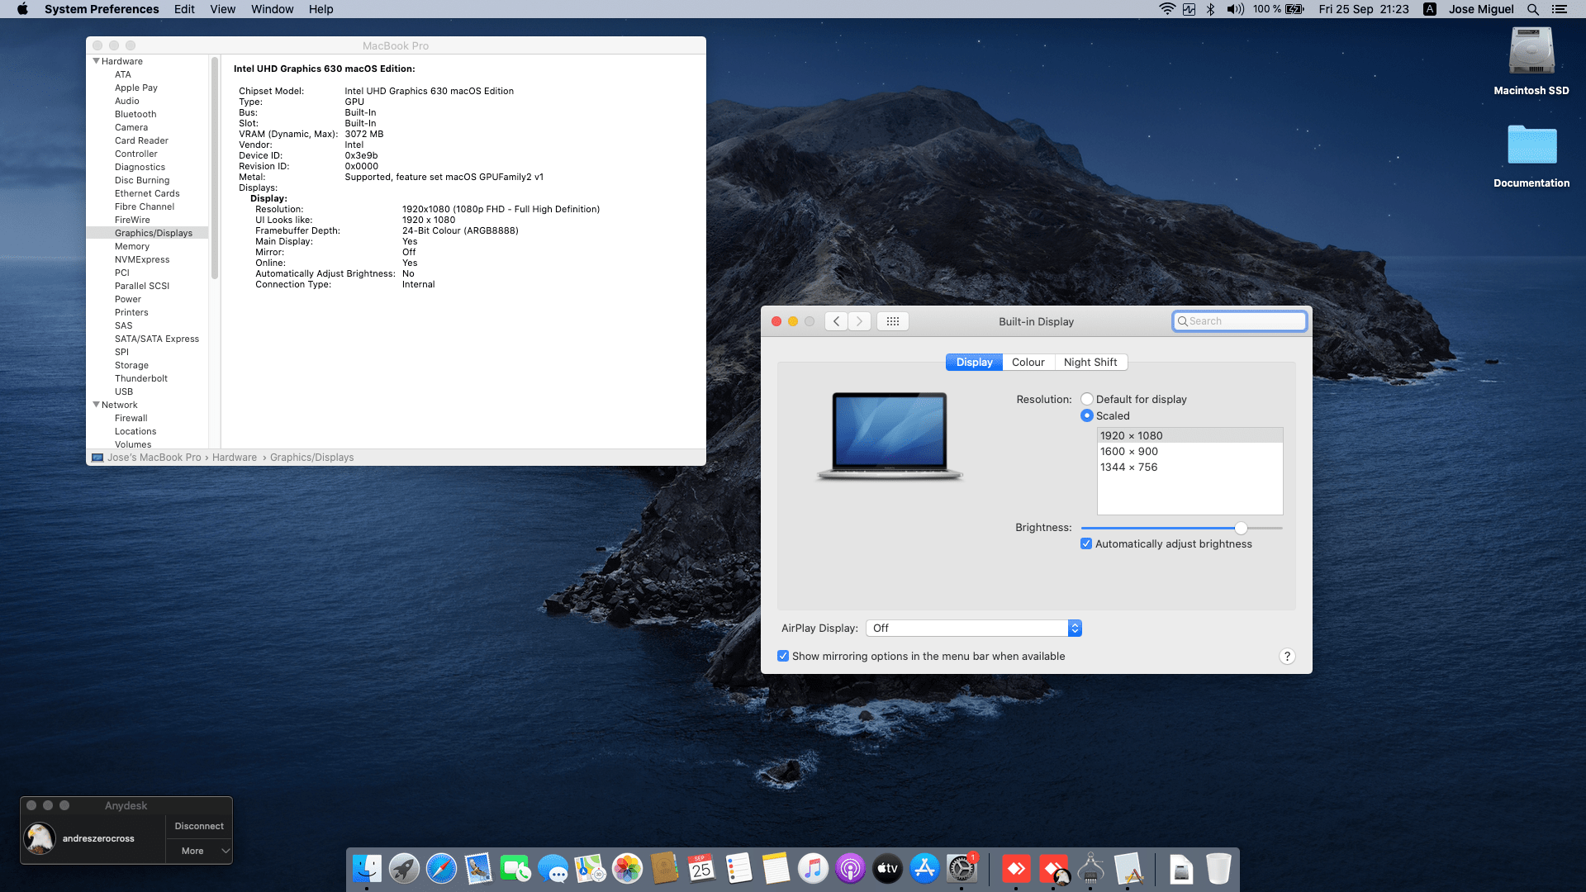Viewport: 1586px width, 892px height.
Task: Switch to the Colour tab
Action: tap(1028, 363)
